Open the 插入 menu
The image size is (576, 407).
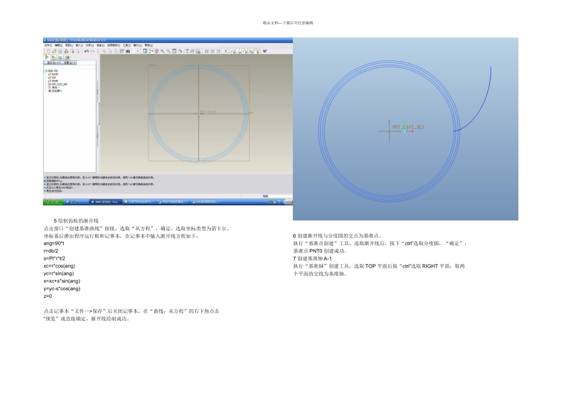coord(79,45)
